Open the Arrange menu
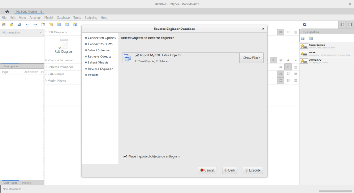 [x=35, y=17]
